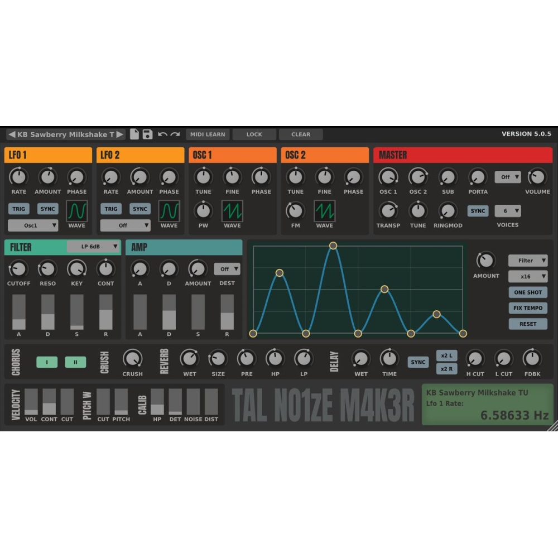Enable Chorus mode II
This screenshot has height=558, width=558.
75,362
